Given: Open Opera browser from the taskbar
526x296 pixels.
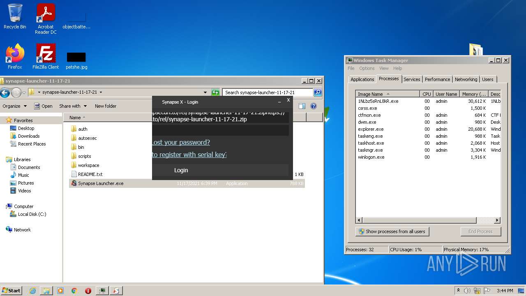Looking at the screenshot, I should 88,291.
